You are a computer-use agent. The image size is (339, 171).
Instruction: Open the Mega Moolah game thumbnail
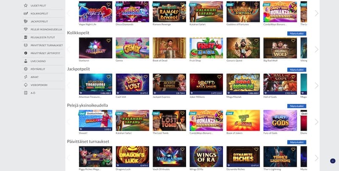click(x=243, y=84)
